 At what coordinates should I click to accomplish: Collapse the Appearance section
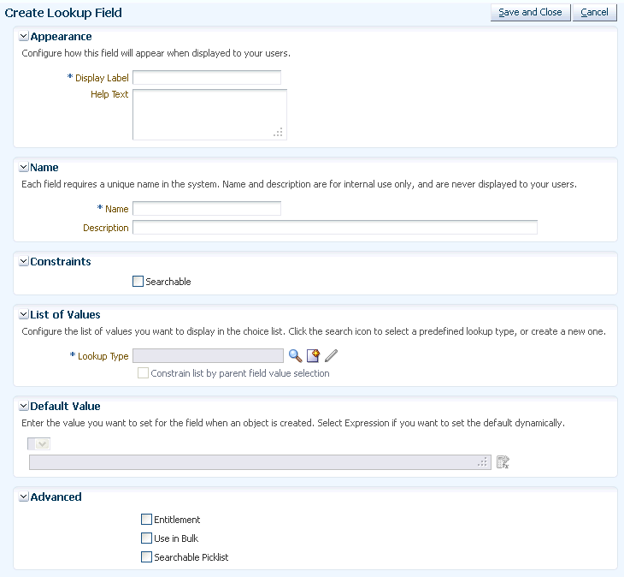pyautogui.click(x=24, y=36)
